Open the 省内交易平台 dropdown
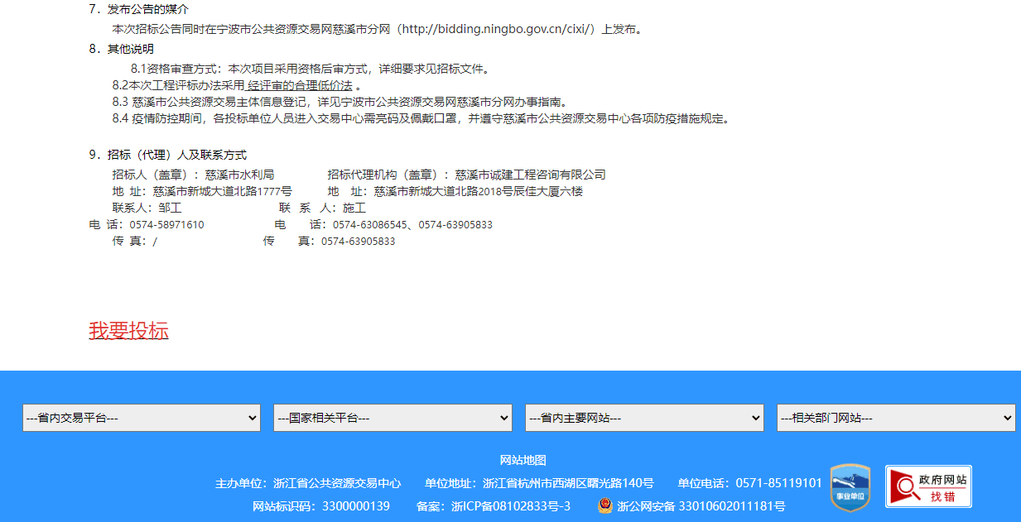 tap(141, 418)
